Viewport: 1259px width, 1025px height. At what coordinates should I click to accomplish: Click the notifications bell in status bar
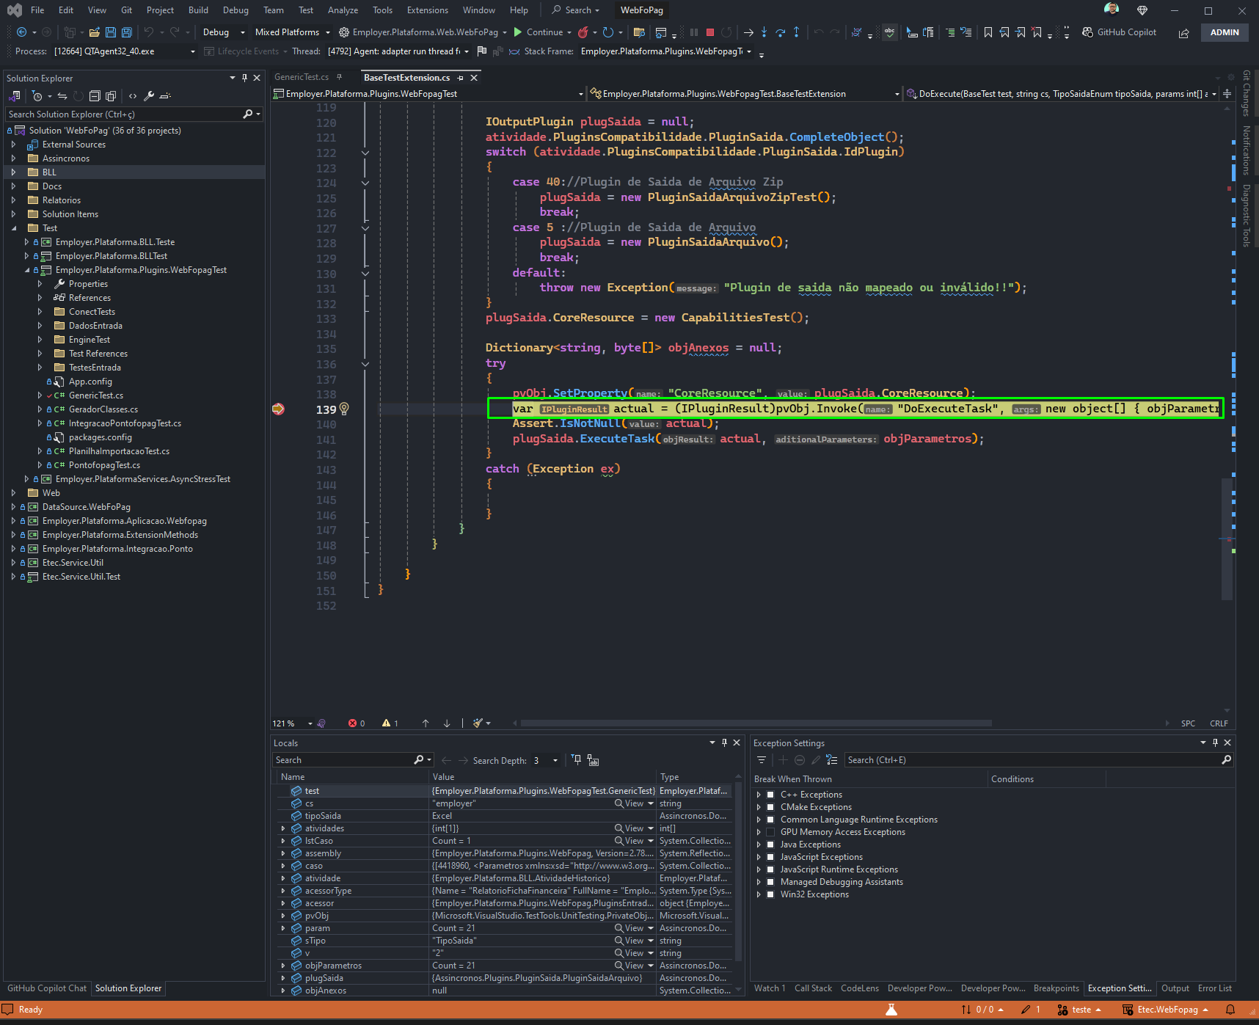pos(1230,1010)
